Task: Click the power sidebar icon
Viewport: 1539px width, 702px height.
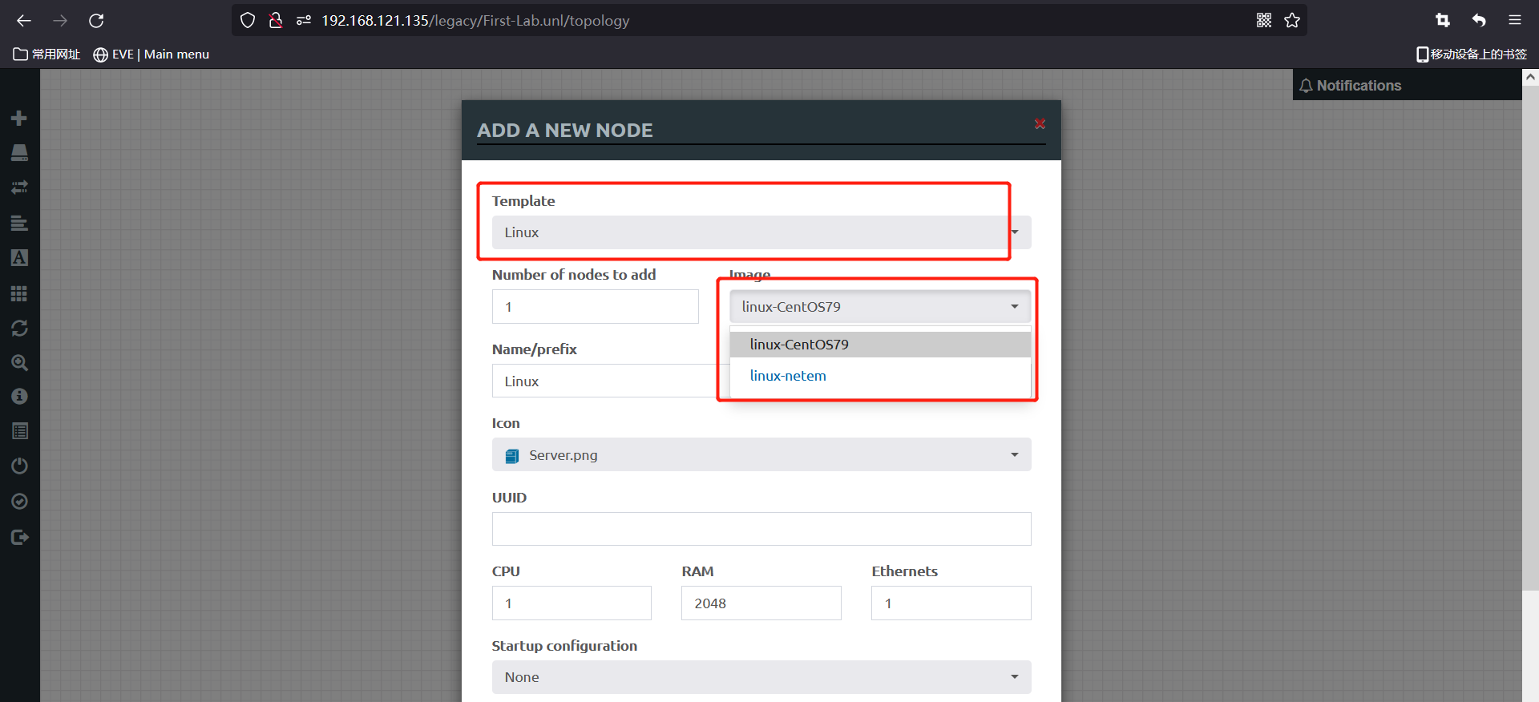Action: [x=19, y=466]
